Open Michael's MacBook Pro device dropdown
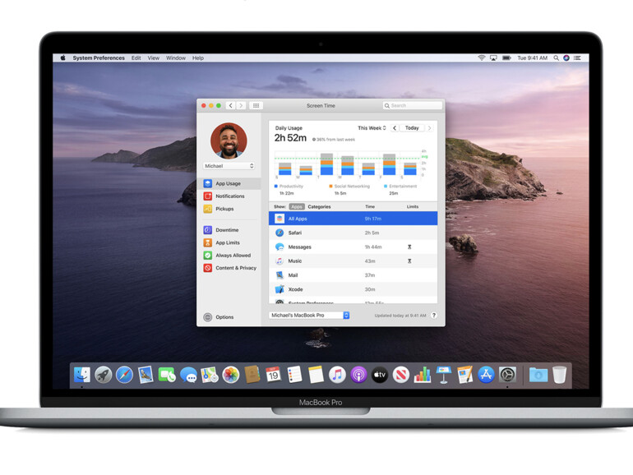Image resolution: width=633 pixels, height=475 pixels. tap(309, 316)
